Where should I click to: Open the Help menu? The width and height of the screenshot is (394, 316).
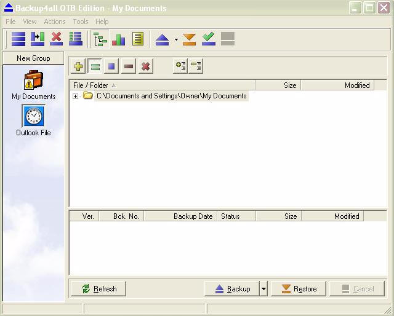[102, 22]
